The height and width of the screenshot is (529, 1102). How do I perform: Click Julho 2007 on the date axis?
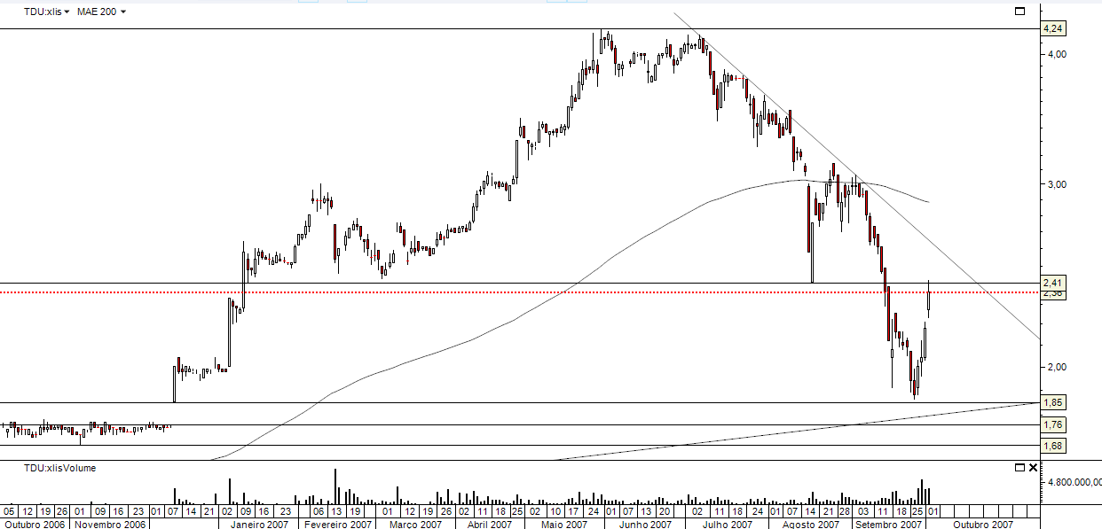[728, 524]
